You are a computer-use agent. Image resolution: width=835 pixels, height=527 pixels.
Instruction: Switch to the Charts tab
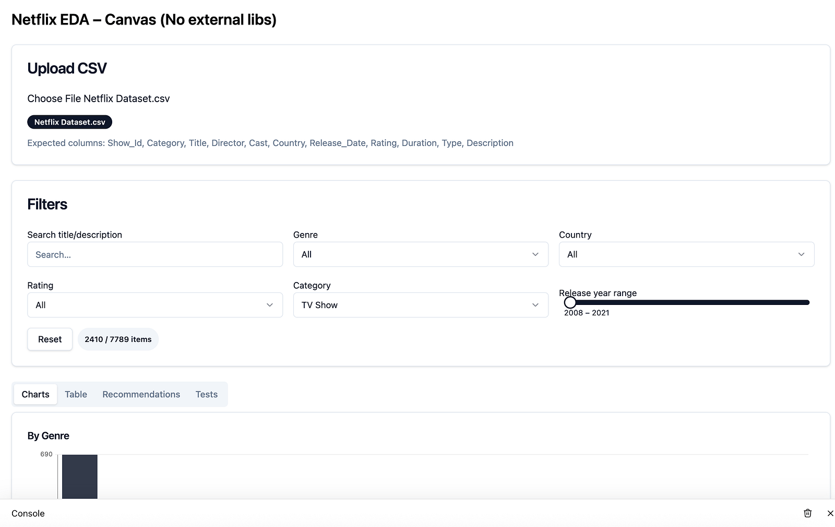pyautogui.click(x=35, y=394)
